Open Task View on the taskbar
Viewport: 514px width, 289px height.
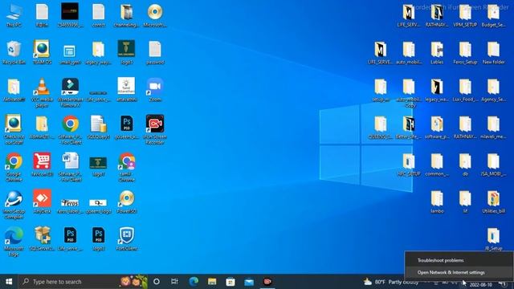click(174, 282)
